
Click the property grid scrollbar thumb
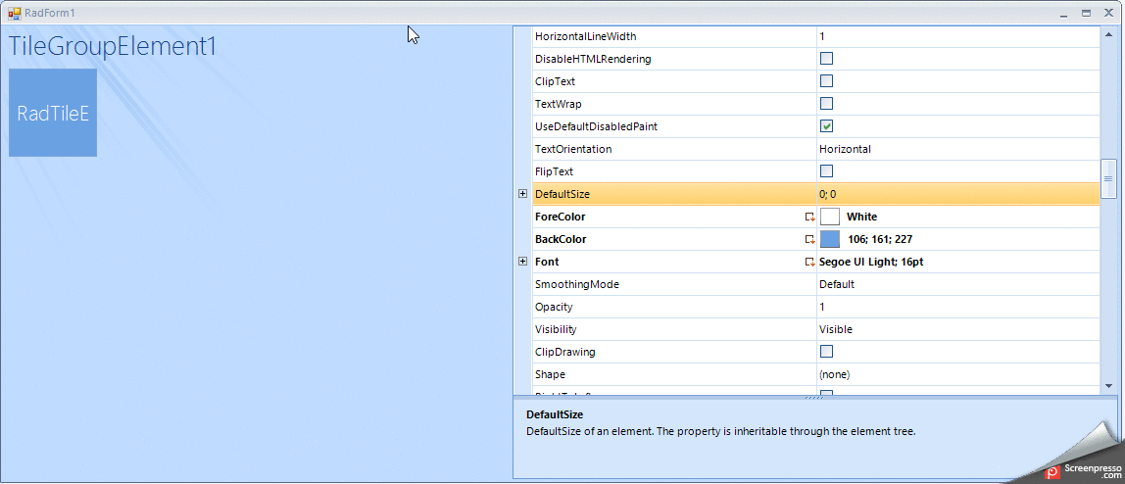pyautogui.click(x=1108, y=178)
